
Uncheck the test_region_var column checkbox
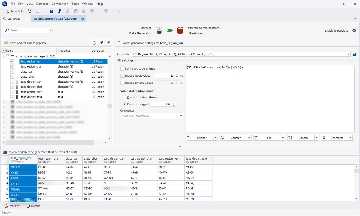12,61
